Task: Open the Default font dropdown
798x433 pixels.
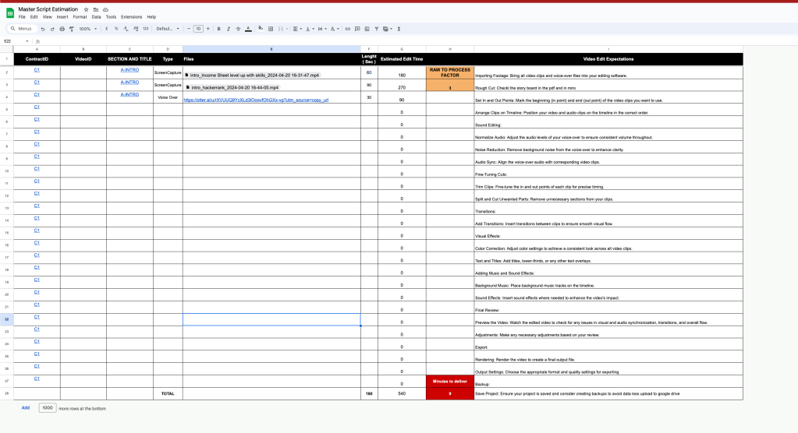Action: (168, 29)
